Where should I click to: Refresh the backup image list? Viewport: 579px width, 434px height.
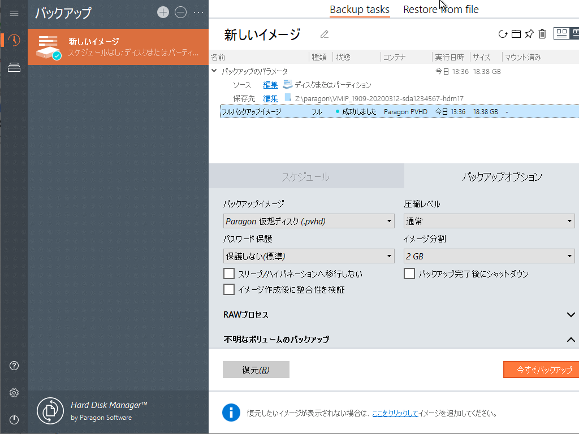(503, 33)
